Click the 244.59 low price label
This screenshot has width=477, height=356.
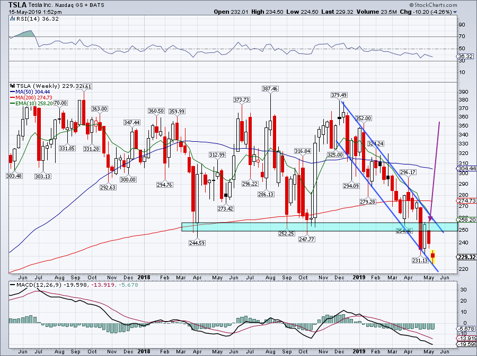pyautogui.click(x=197, y=243)
